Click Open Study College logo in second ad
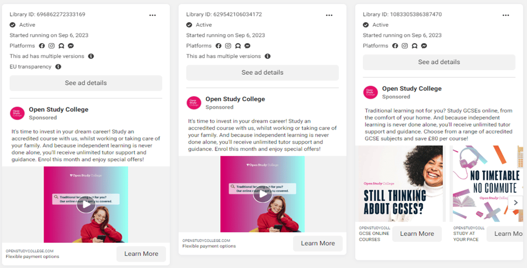The height and width of the screenshot is (268, 527). pyautogui.click(x=194, y=103)
